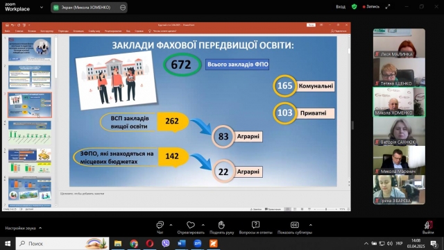444x250 pixels.
Task: Click the recording status indicator
Action: click(371, 7)
